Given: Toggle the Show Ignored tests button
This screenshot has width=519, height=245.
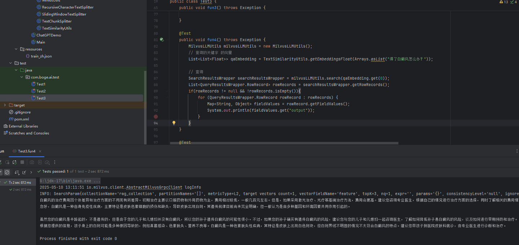Looking at the screenshot, I should point(7,172).
